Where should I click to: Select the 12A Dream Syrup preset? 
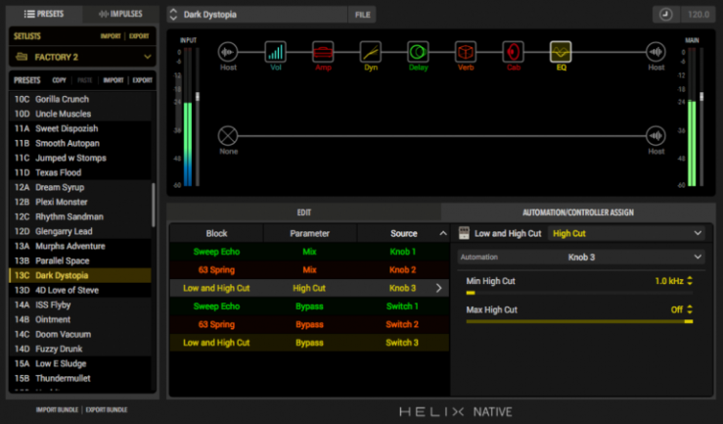59,187
